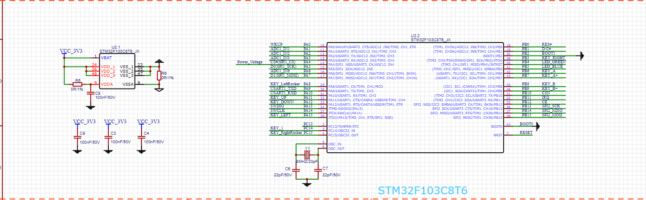
Task: Select resistor R6 symbol
Action: pos(159,76)
